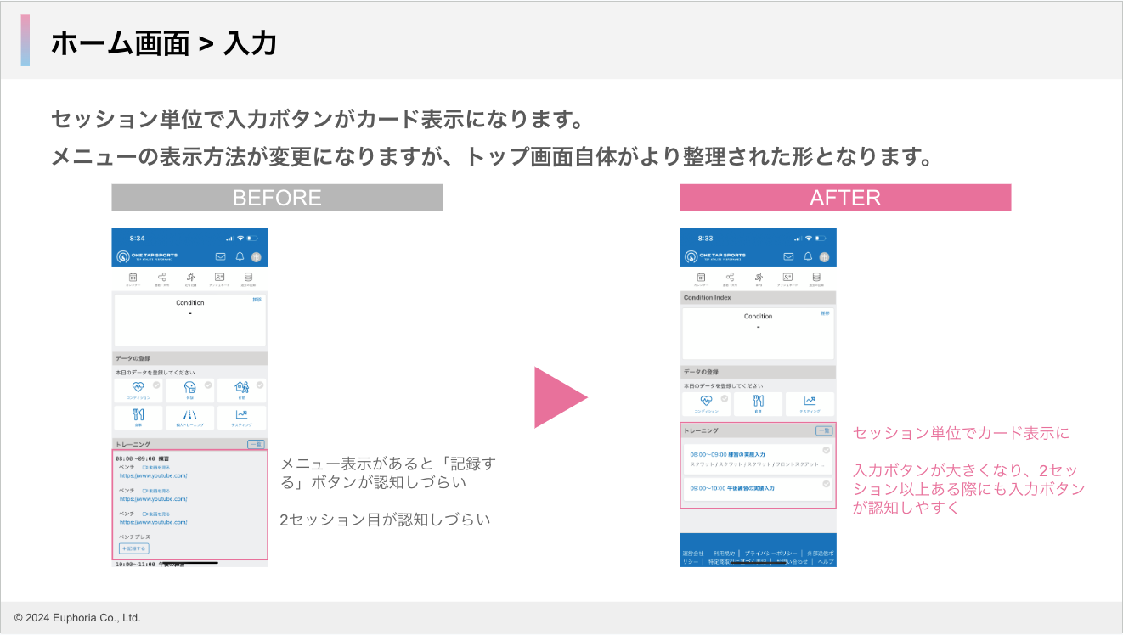Click the 推移 link in the BEFORE Condition card
Image resolution: width=1123 pixels, height=635 pixels.
click(x=257, y=300)
